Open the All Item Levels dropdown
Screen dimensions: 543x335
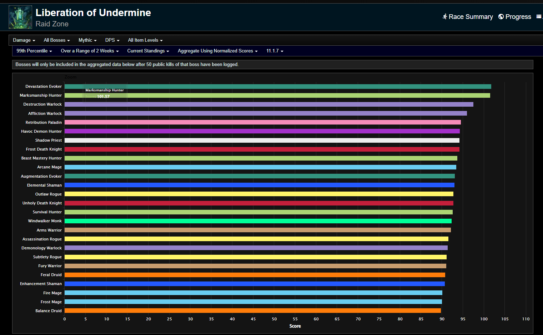click(145, 40)
